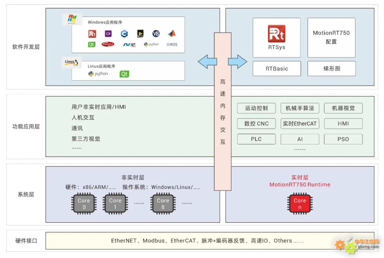
Task: Select the Core 0 chip icon
Action: [83, 204]
